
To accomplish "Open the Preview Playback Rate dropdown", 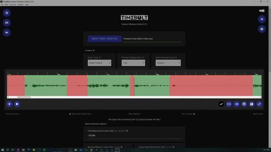I will tap(133, 63).
